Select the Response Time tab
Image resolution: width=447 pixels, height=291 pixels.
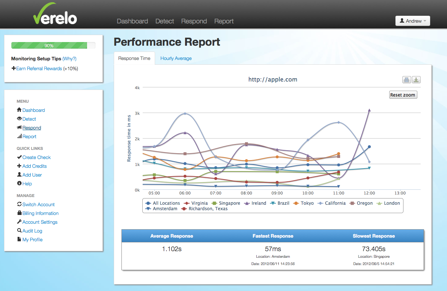click(x=134, y=58)
